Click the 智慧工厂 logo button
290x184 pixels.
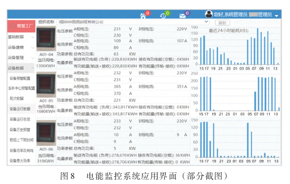pos(21,26)
